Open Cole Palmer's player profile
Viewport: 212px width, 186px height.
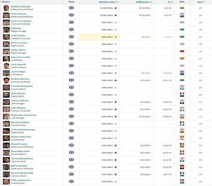(x=19, y=14)
